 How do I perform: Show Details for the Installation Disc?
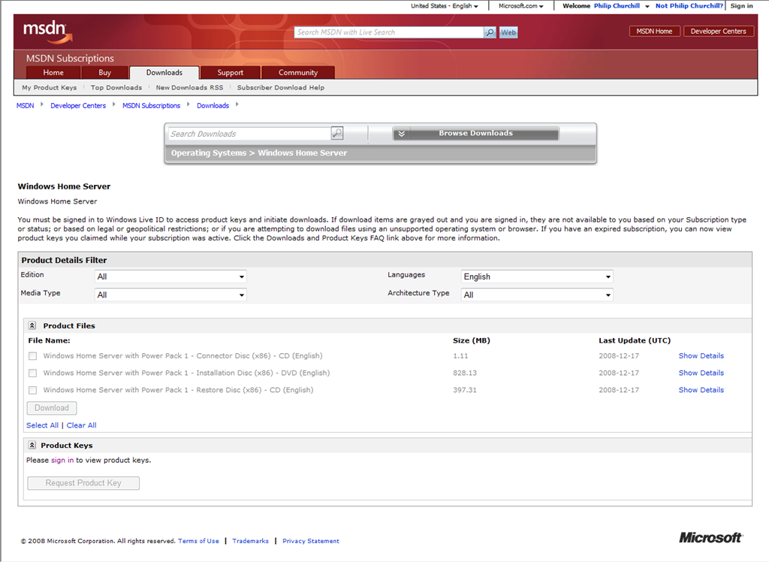coord(701,373)
